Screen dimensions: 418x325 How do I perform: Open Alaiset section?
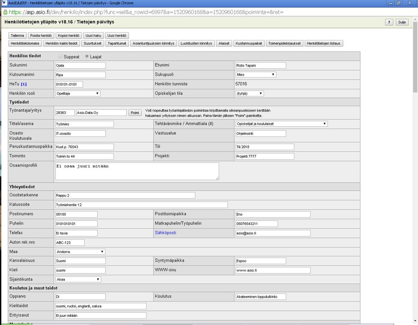click(224, 43)
